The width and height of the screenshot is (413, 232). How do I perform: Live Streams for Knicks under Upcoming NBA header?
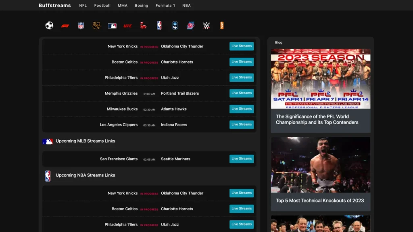coord(242,193)
